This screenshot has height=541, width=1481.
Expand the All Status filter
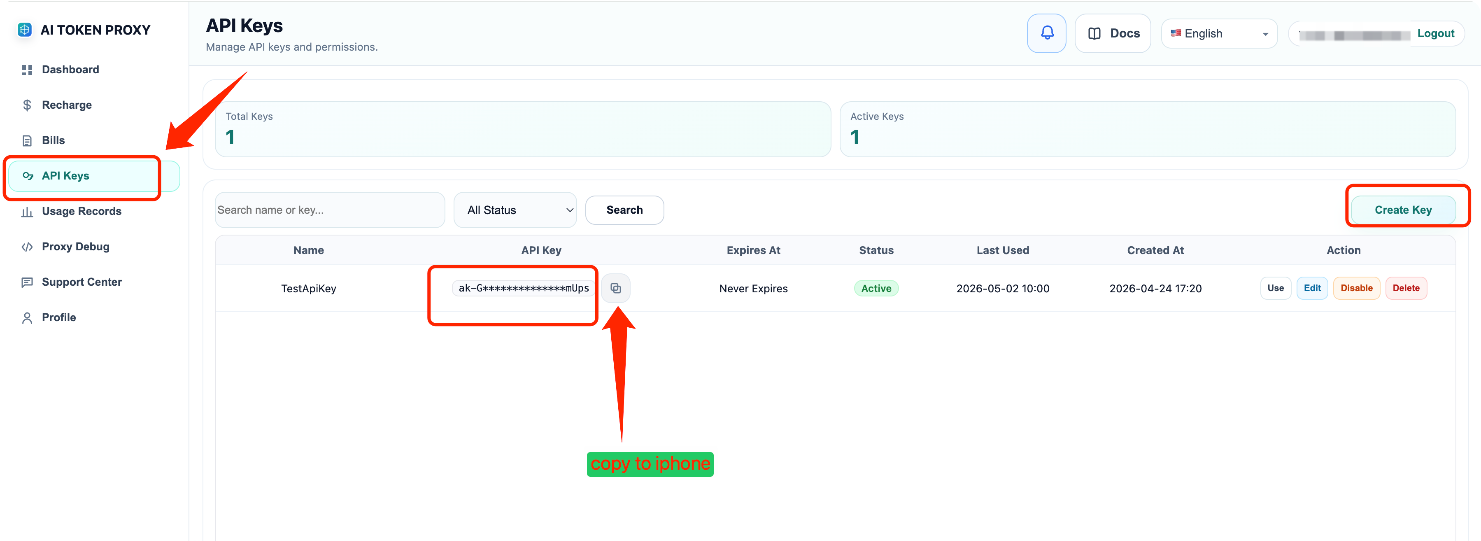tap(515, 210)
